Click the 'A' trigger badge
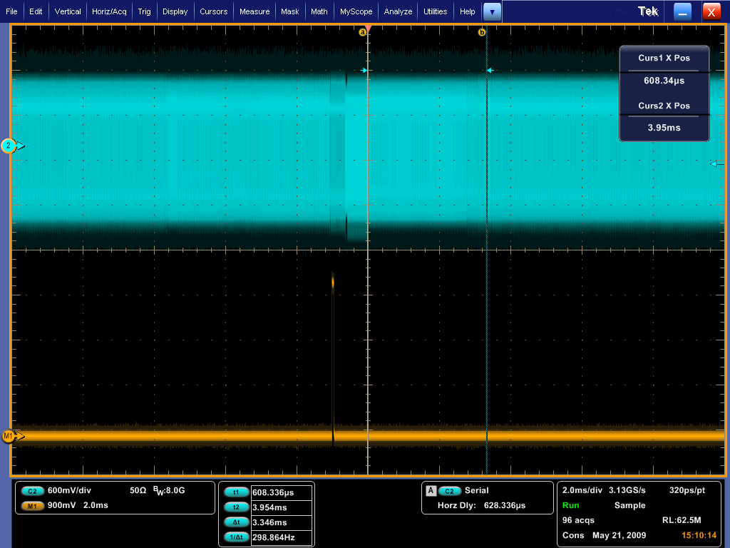This screenshot has width=730, height=548. [431, 491]
